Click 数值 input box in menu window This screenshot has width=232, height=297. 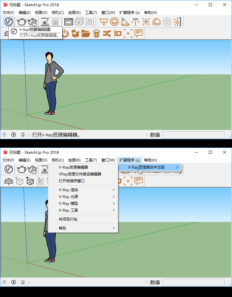(x=194, y=282)
